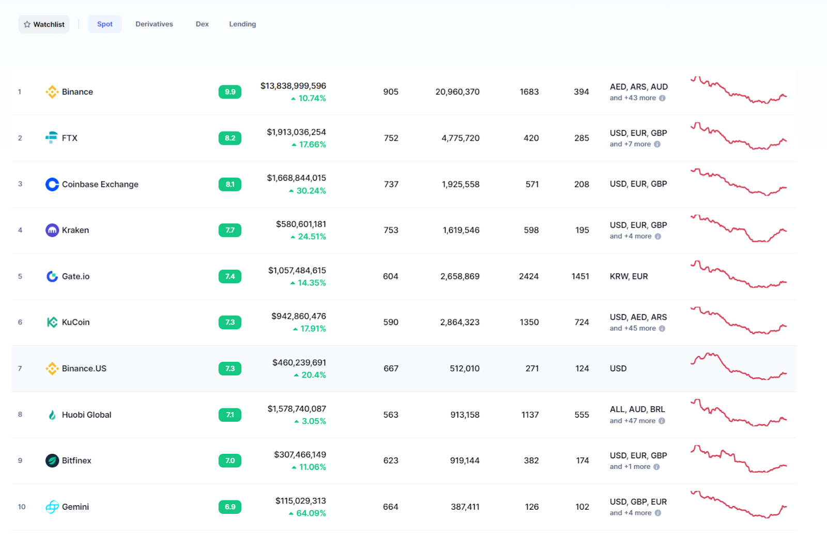Viewport: 827px width, 534px height.
Task: Click the Gate.io logo icon
Action: click(x=52, y=277)
